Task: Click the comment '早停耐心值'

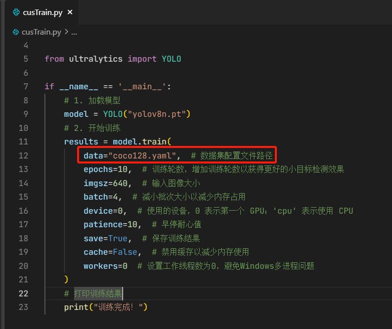Action: pos(181,225)
